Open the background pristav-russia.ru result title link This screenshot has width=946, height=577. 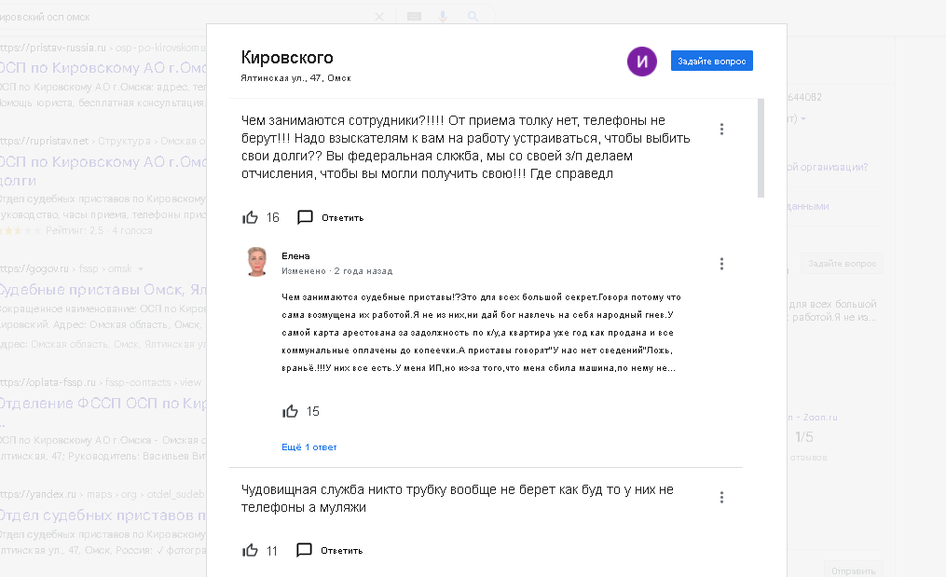click(x=103, y=68)
